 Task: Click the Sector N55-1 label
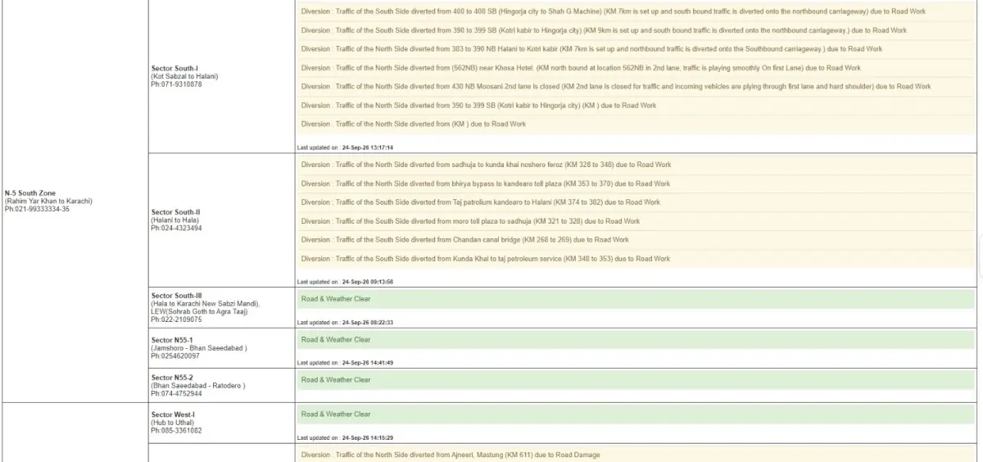pyautogui.click(x=172, y=340)
